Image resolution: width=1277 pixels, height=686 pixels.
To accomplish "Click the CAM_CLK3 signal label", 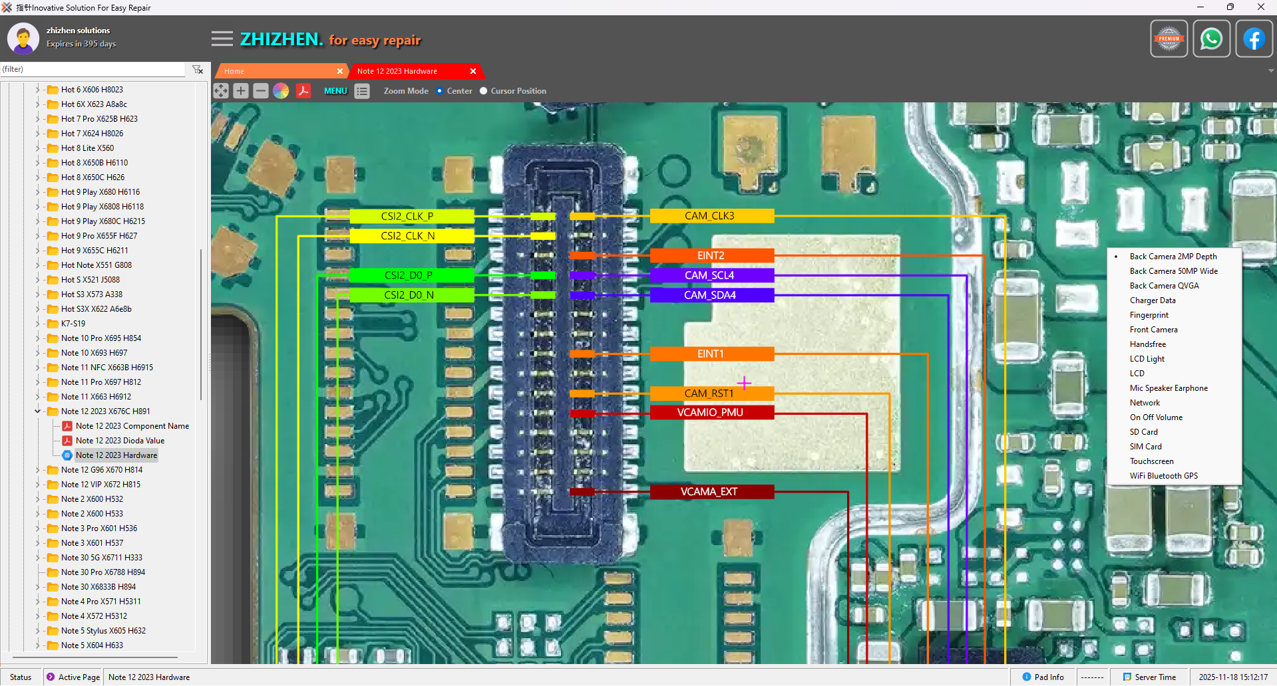I will point(712,216).
